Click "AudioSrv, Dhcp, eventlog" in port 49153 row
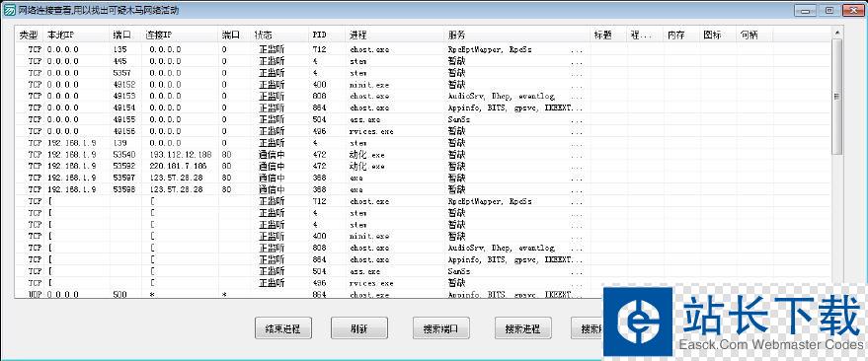 (501, 97)
